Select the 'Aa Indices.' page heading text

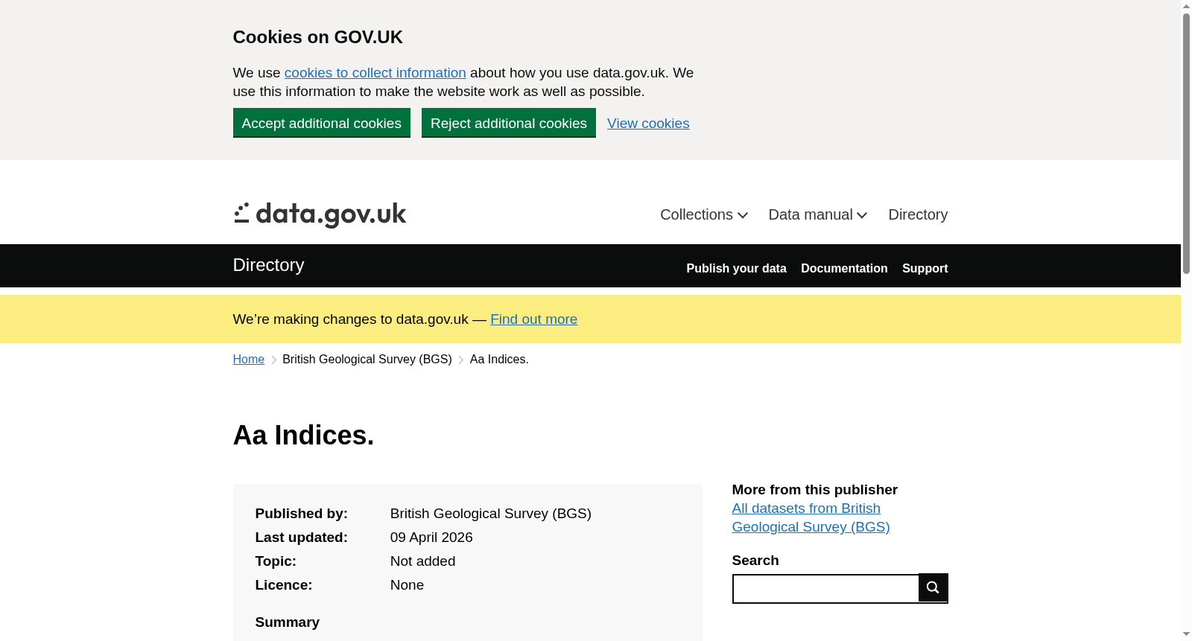click(303, 436)
